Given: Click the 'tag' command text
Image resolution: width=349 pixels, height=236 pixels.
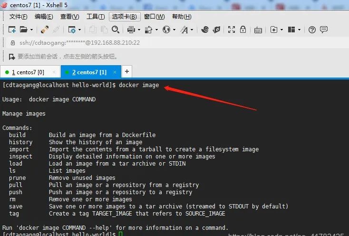Looking at the screenshot, I should click(x=14, y=214).
